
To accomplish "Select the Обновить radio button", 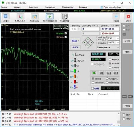I will (107, 82).
